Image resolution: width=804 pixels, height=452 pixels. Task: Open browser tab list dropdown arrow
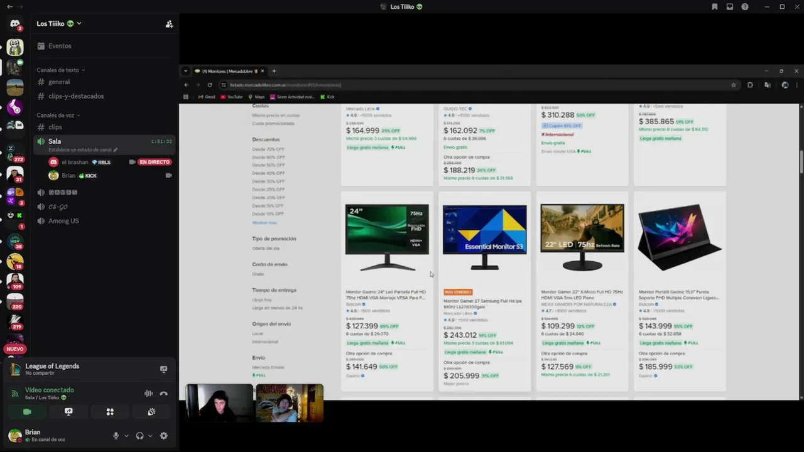tap(186, 71)
